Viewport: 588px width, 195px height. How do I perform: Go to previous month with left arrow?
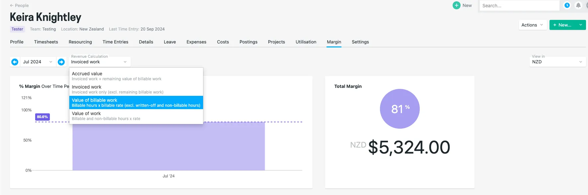click(x=15, y=62)
